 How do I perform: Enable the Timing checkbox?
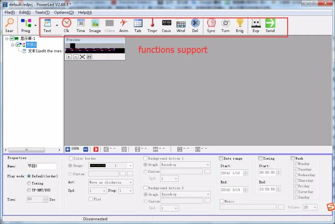coord(260,158)
